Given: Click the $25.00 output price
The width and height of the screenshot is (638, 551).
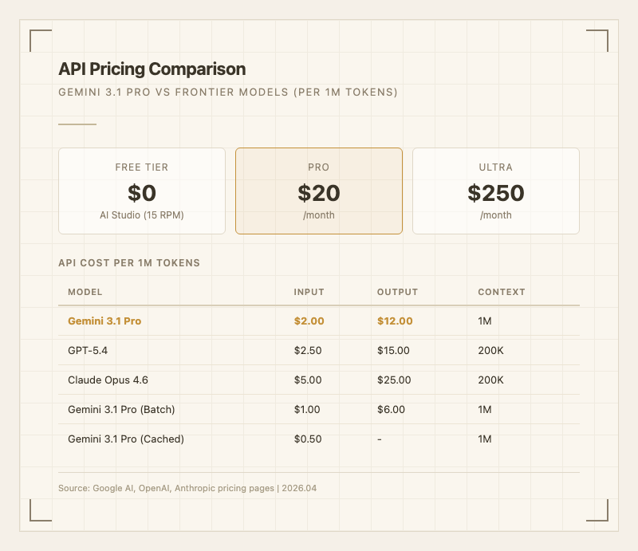Looking at the screenshot, I should tap(394, 380).
